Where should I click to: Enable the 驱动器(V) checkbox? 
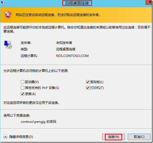tap(22, 82)
